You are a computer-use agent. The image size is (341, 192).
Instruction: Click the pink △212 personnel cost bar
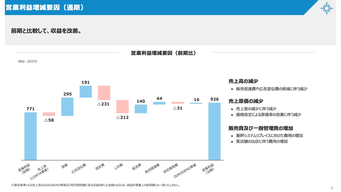[122, 107]
